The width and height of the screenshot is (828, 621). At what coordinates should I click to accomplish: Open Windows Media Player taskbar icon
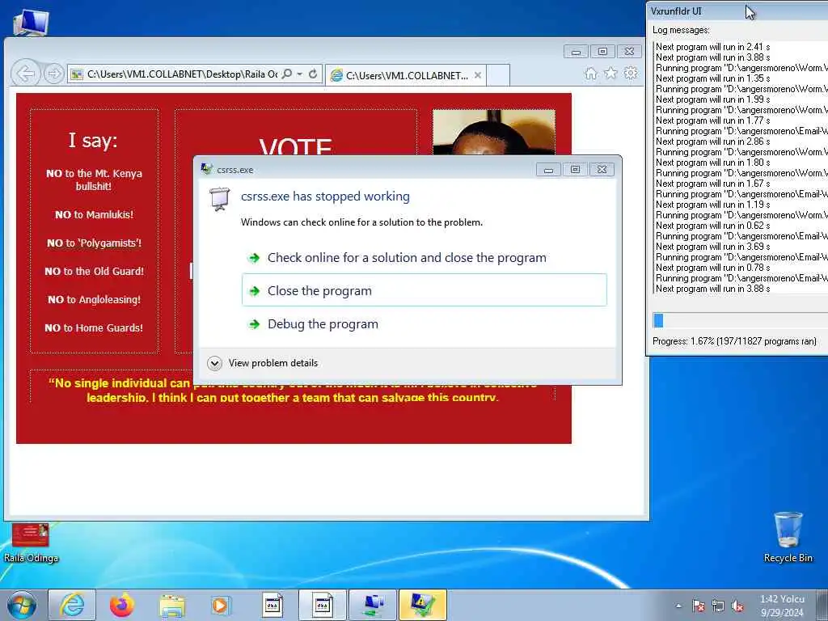(220, 605)
